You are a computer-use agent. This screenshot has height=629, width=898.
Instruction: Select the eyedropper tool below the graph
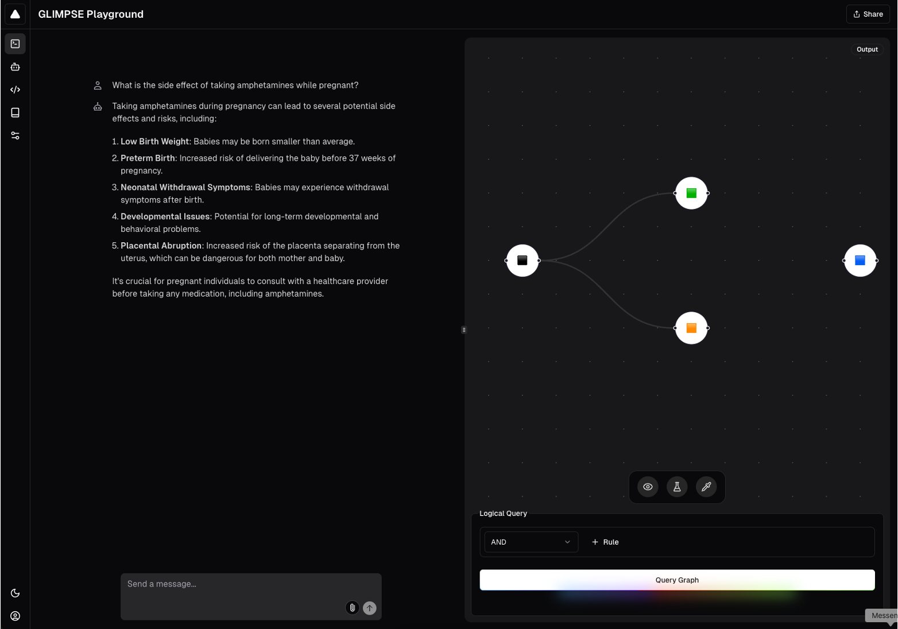(x=706, y=487)
